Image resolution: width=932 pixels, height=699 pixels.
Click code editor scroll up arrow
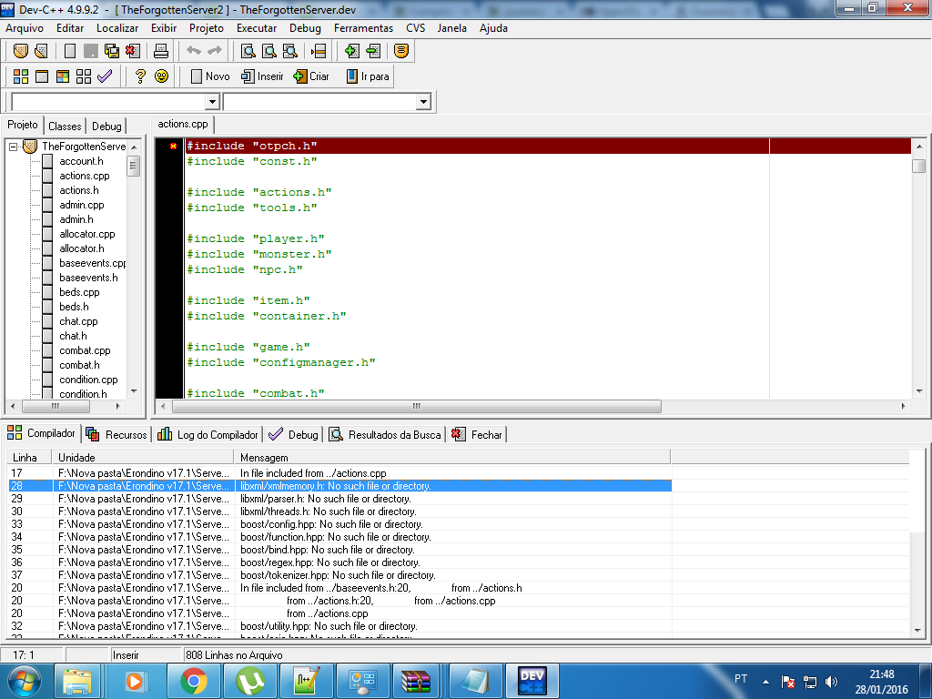(x=919, y=146)
